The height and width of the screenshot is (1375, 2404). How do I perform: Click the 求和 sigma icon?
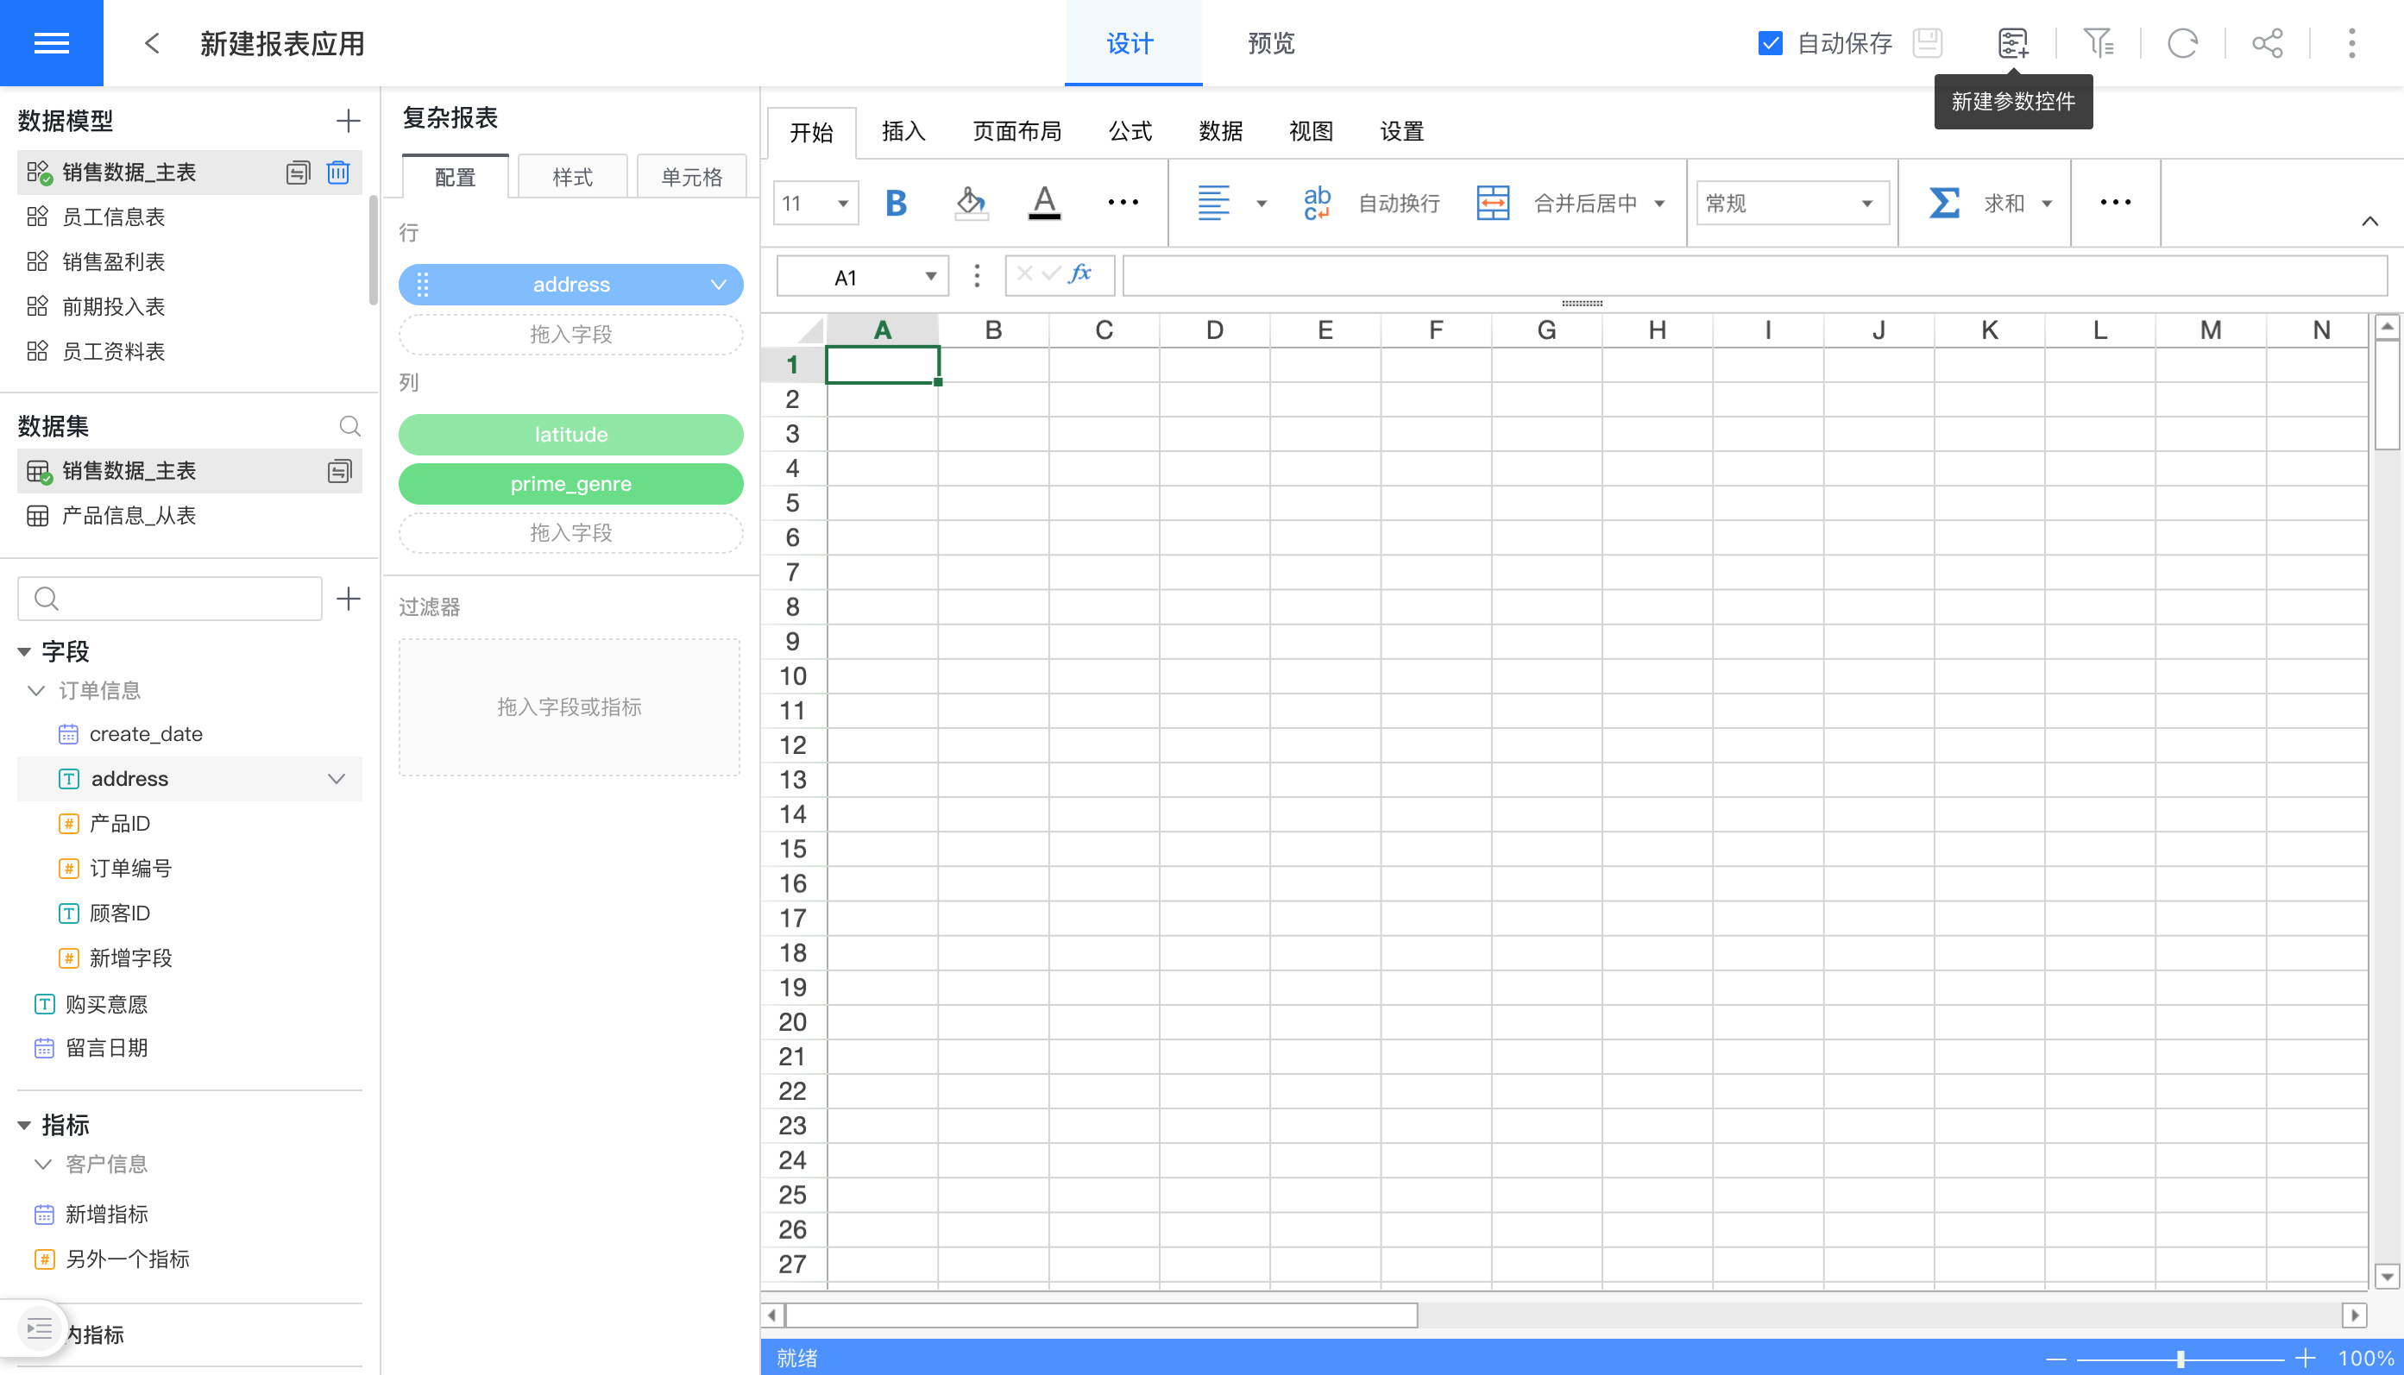coord(1943,203)
